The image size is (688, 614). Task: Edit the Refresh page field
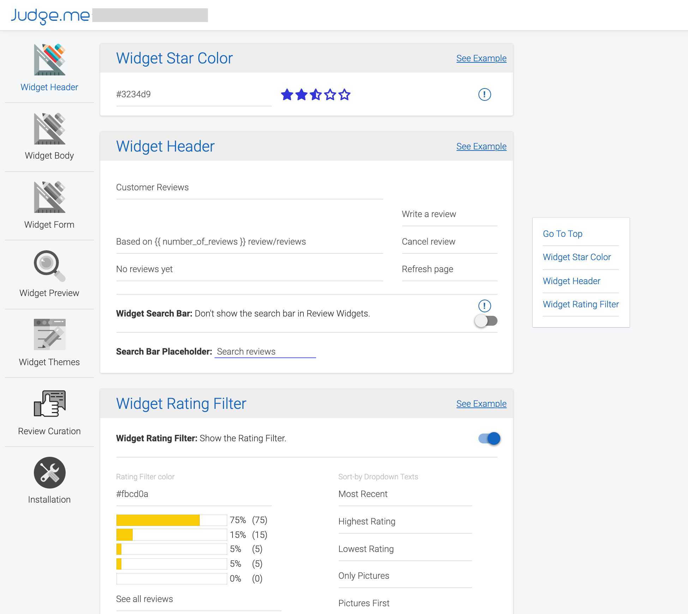tap(449, 269)
